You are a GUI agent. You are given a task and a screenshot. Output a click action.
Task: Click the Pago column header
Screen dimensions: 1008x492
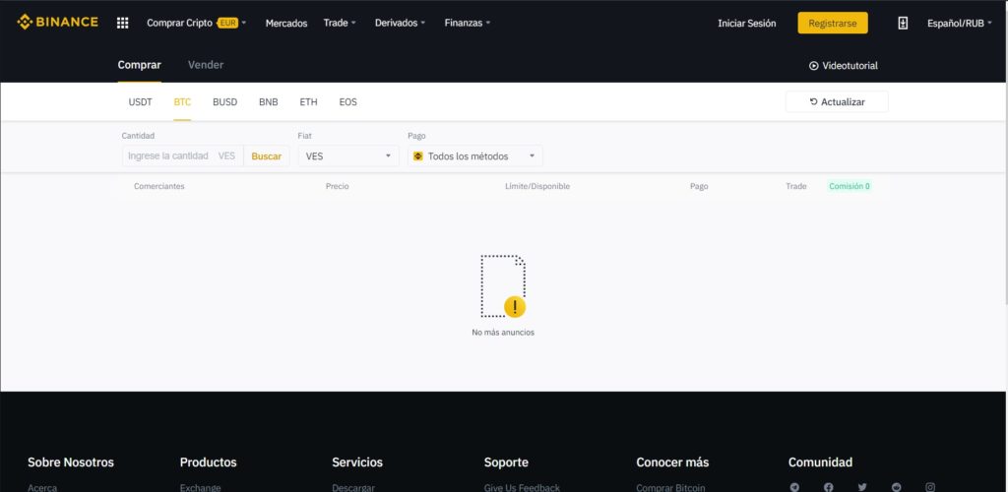point(699,186)
